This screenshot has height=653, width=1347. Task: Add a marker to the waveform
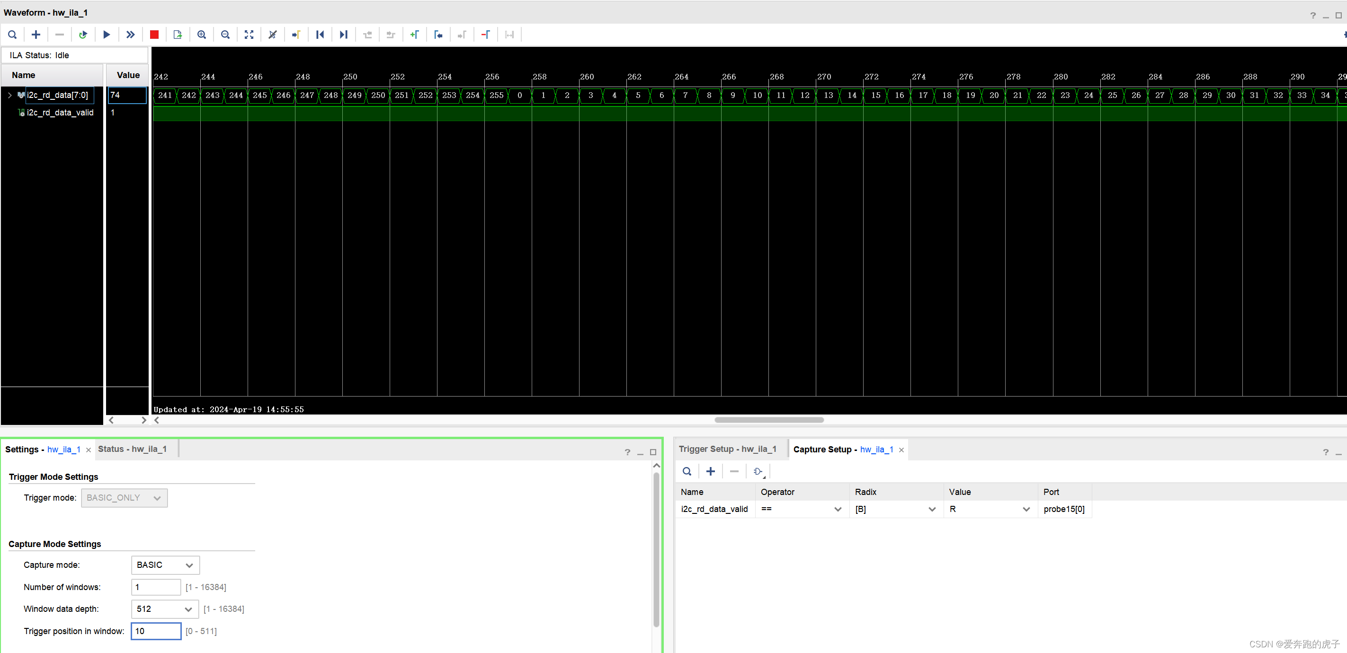coord(415,35)
